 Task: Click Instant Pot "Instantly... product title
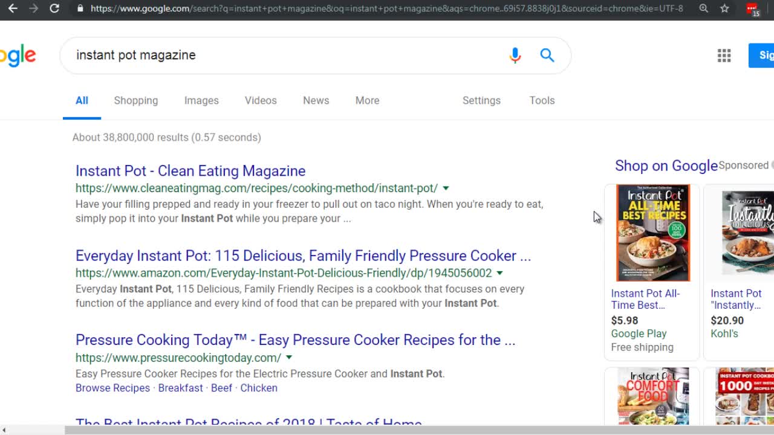pyautogui.click(x=736, y=299)
